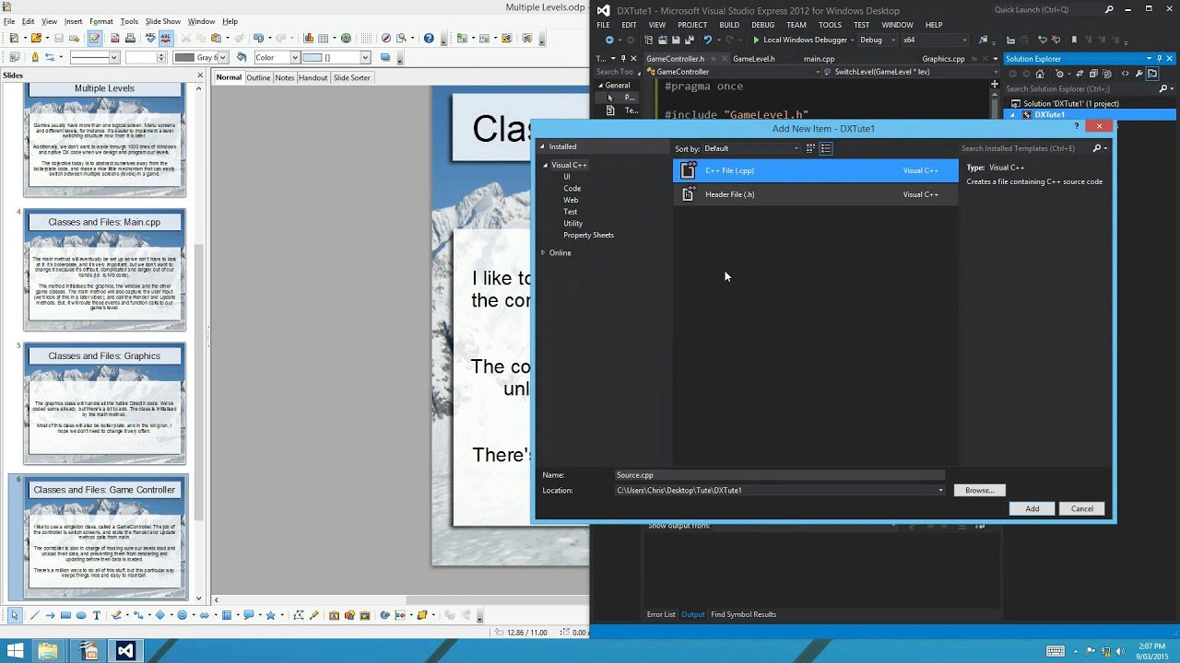
Task: Open Impress Gray 6 line color dropdown
Action: 200,57
